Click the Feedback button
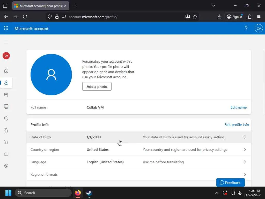The image size is (265, 199). coord(230,183)
